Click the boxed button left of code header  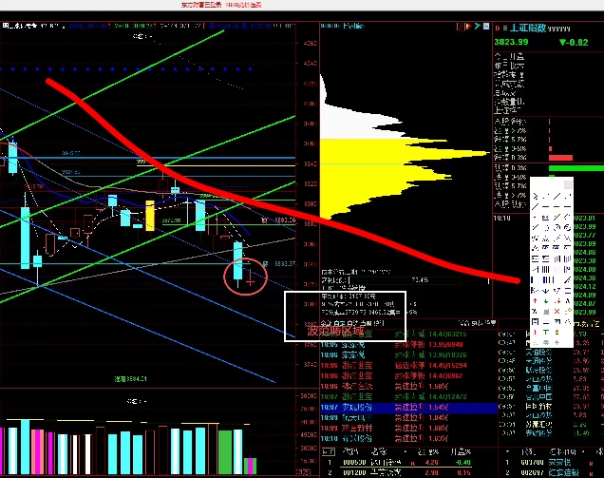(329, 451)
